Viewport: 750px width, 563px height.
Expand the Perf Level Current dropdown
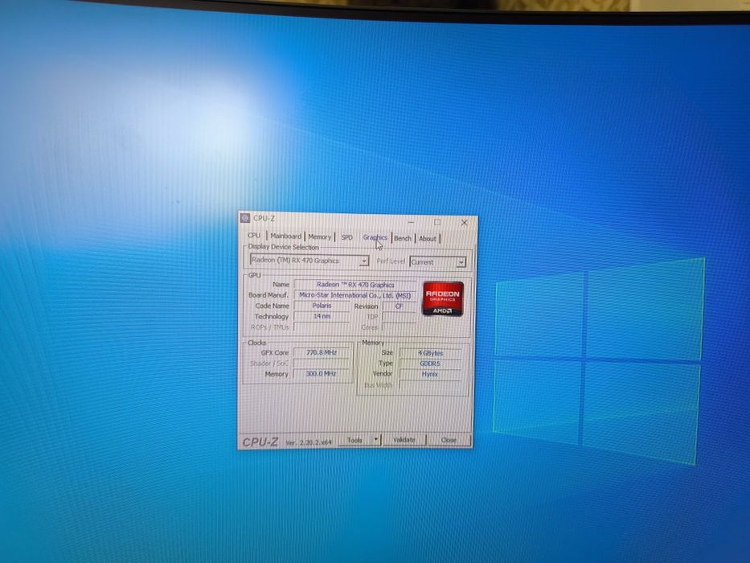pyautogui.click(x=437, y=262)
